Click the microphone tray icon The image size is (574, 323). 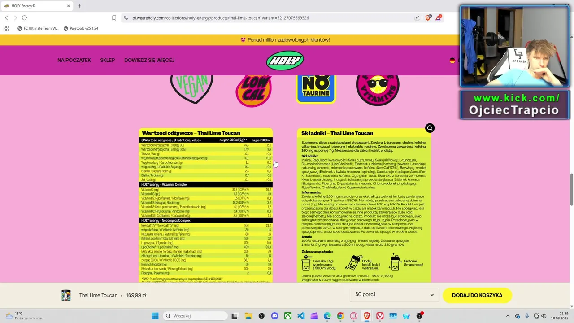pyautogui.click(x=527, y=316)
